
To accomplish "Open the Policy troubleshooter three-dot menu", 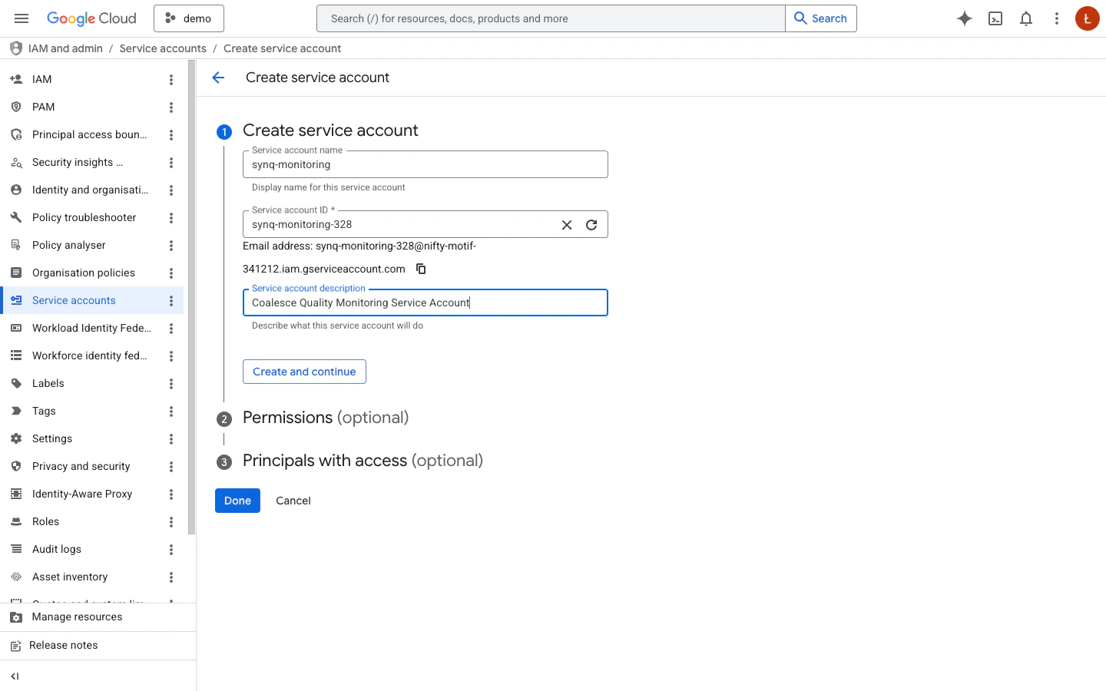I will point(171,217).
